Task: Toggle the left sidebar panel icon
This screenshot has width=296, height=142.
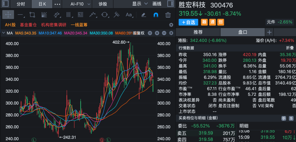Action: (x=5, y=4)
